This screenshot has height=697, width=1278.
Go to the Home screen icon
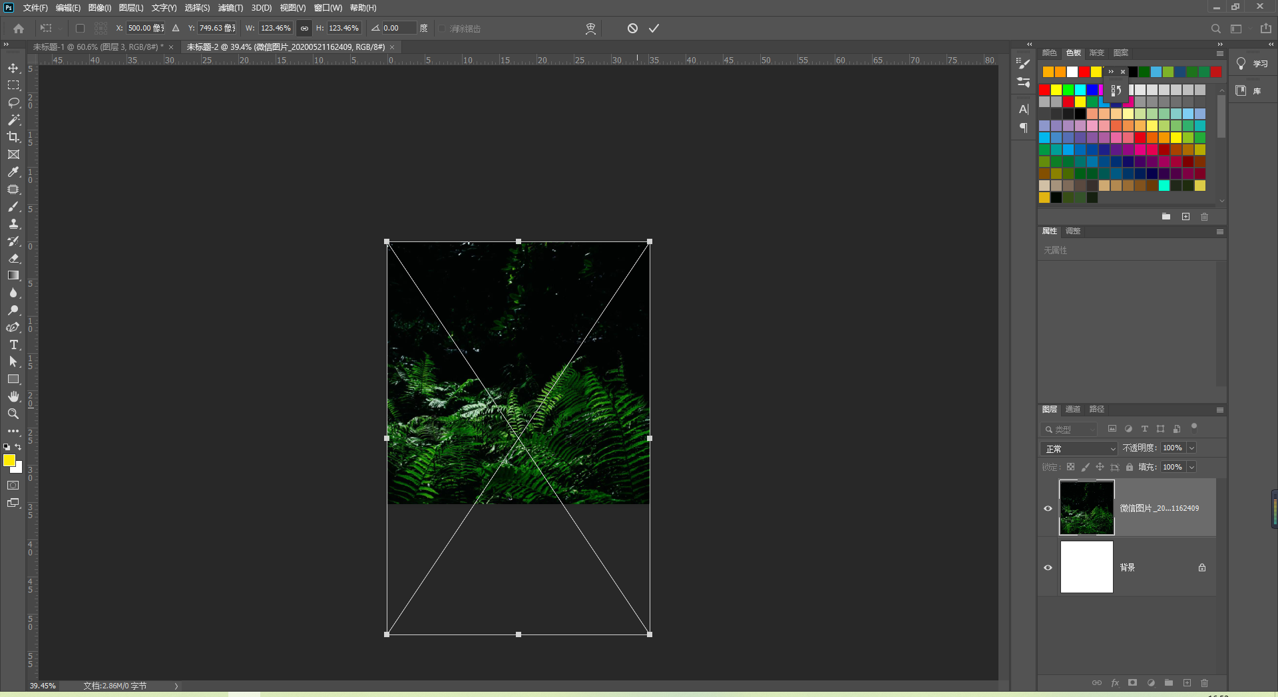19,29
